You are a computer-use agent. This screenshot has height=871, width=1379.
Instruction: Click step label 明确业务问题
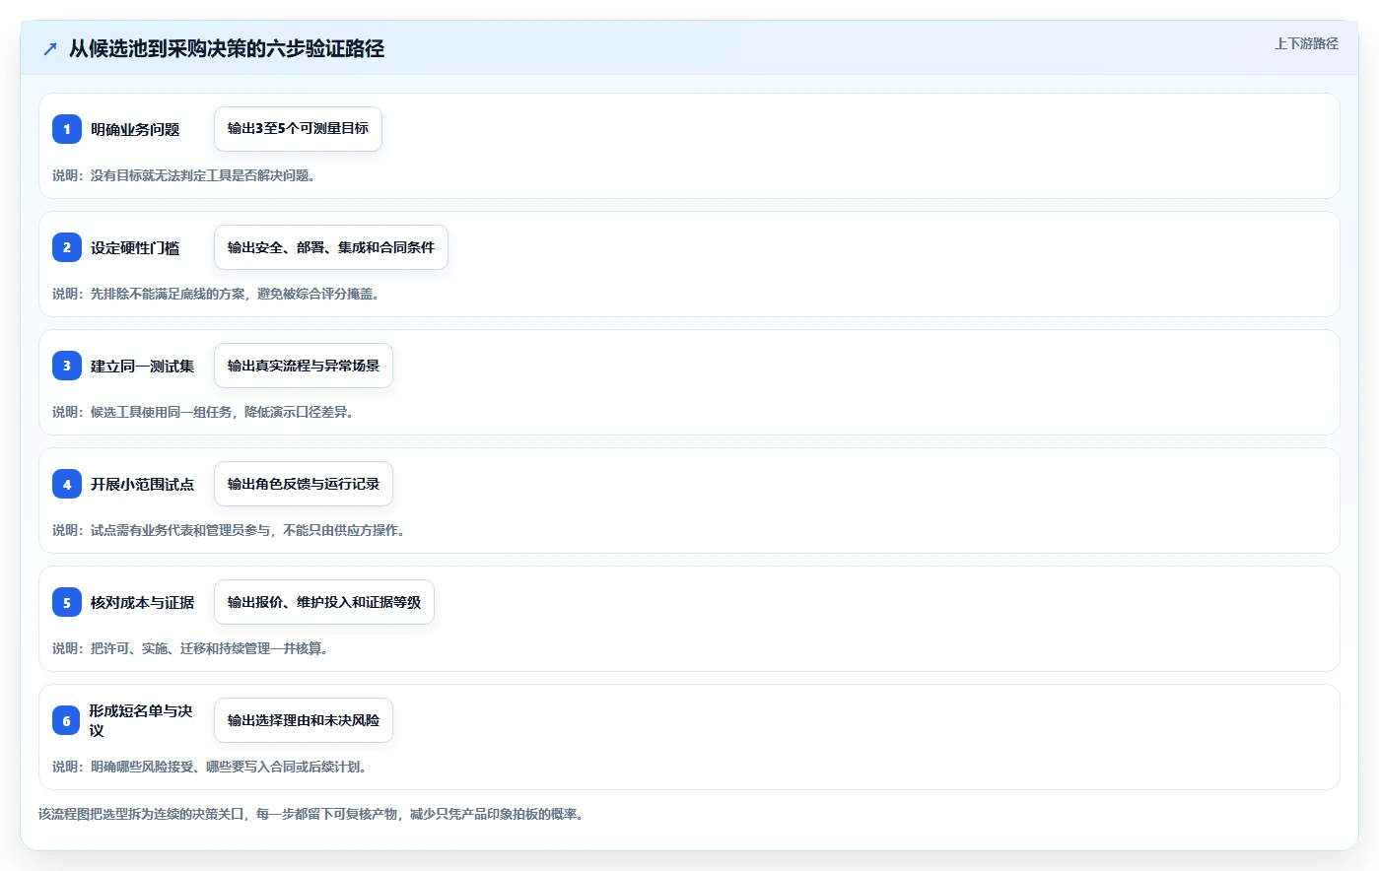point(135,129)
